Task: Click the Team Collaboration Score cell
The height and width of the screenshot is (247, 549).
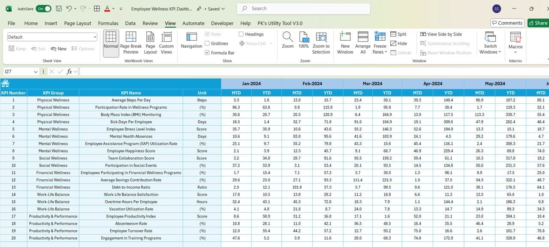Action: pos(131,158)
